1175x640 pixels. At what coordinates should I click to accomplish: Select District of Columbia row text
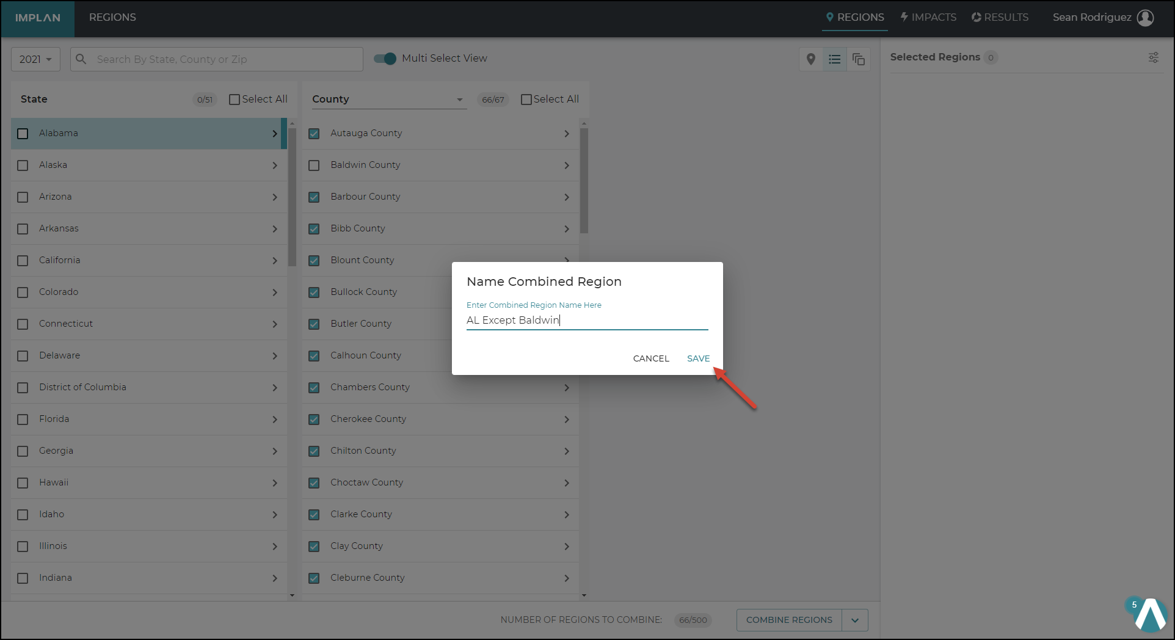[x=82, y=387]
